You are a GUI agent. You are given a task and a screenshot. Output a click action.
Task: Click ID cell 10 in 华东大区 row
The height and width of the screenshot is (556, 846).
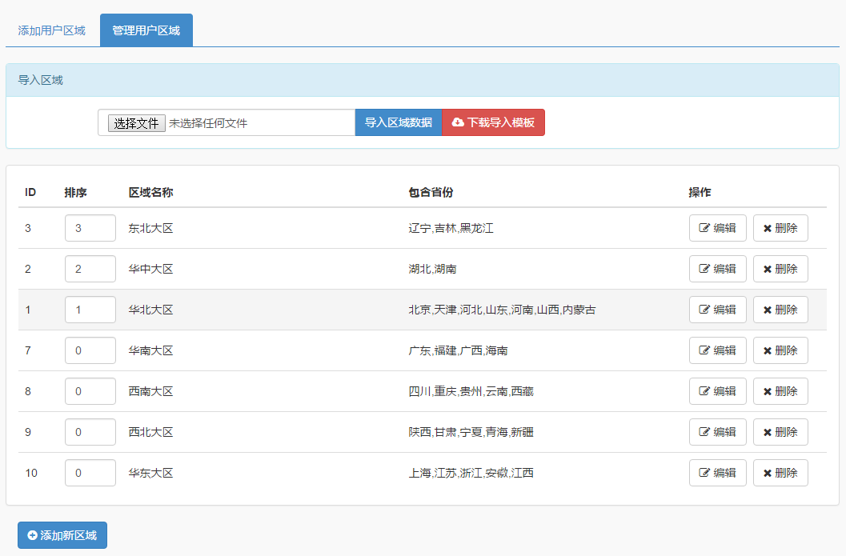[31, 473]
